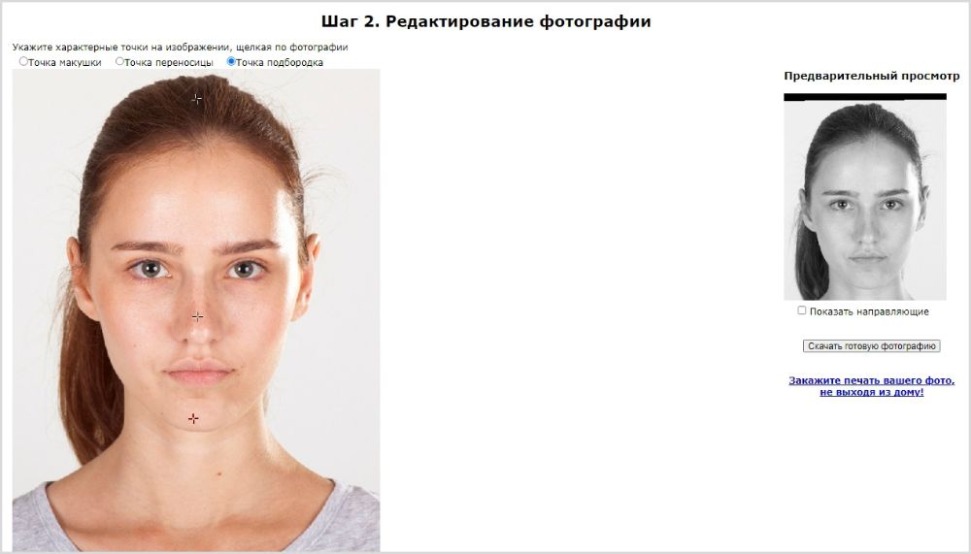This screenshot has height=554, width=971.
Task: Click the pupil of the right-side eye in color photo
Action: (x=244, y=270)
